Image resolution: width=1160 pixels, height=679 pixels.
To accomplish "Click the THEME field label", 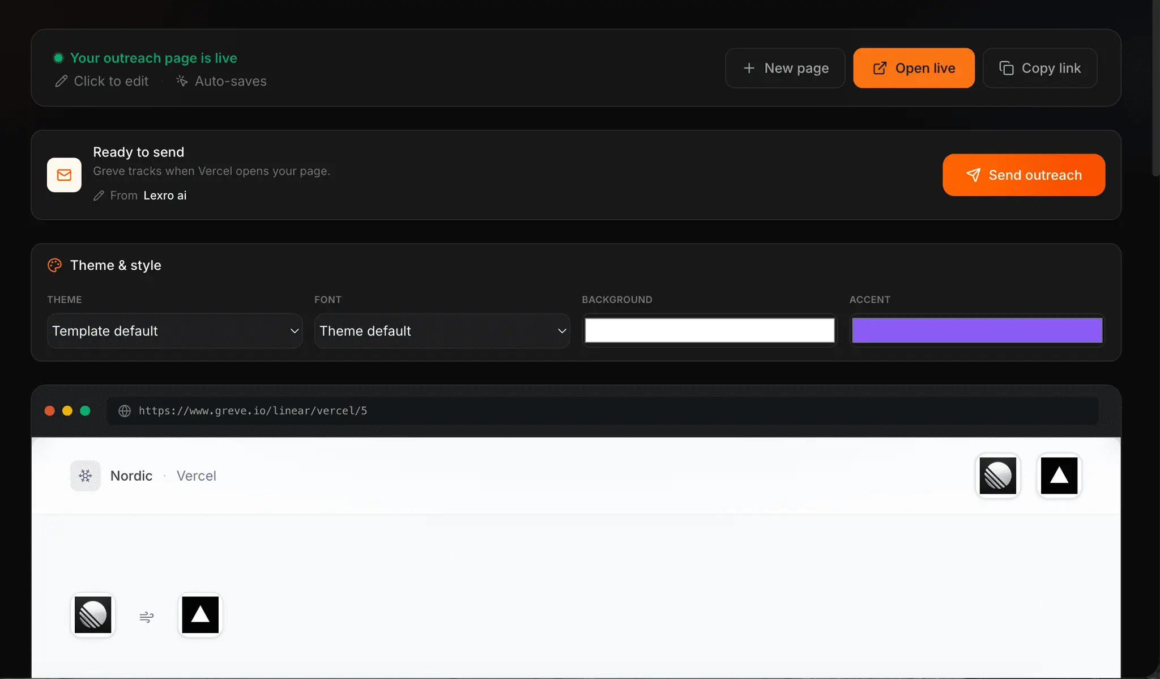I will (65, 299).
